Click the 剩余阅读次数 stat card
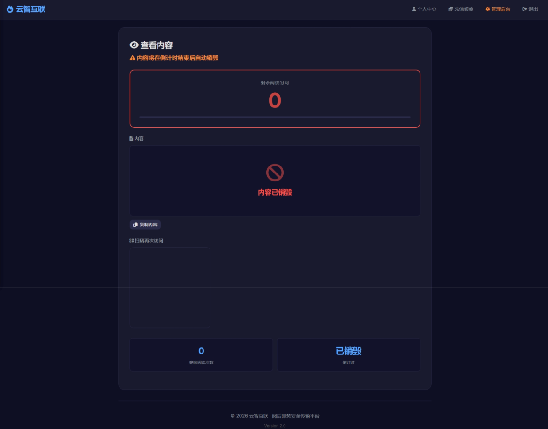Viewport: 548px width, 429px height. point(201,354)
